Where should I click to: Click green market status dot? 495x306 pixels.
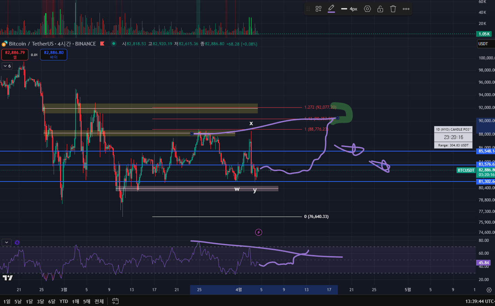point(114,44)
